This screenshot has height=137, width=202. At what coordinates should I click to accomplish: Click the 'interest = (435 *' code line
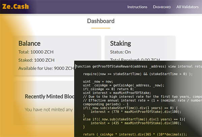136,123
